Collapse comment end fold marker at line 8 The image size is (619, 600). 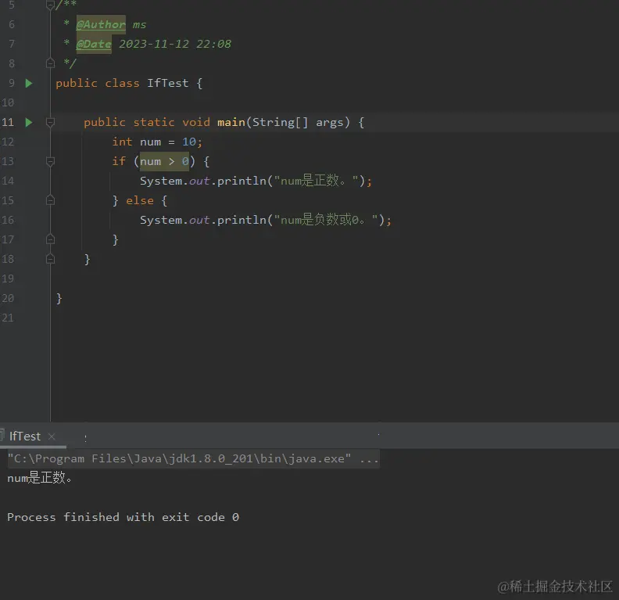(x=50, y=63)
